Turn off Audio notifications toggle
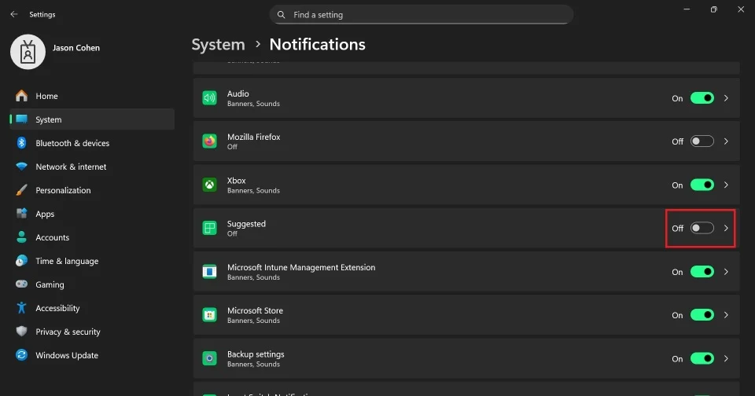This screenshot has width=755, height=396. click(x=702, y=98)
